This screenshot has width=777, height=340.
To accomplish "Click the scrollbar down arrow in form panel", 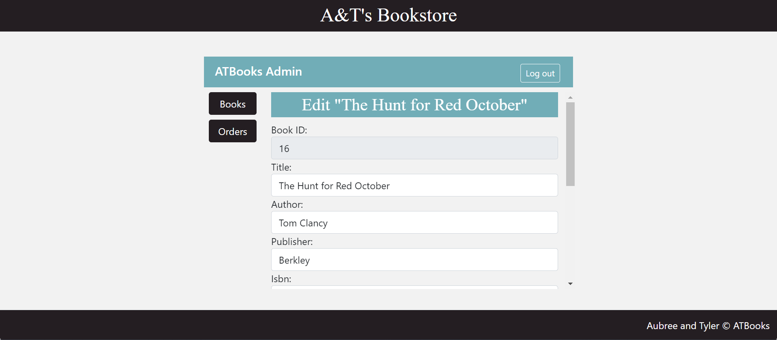I will click(x=570, y=284).
